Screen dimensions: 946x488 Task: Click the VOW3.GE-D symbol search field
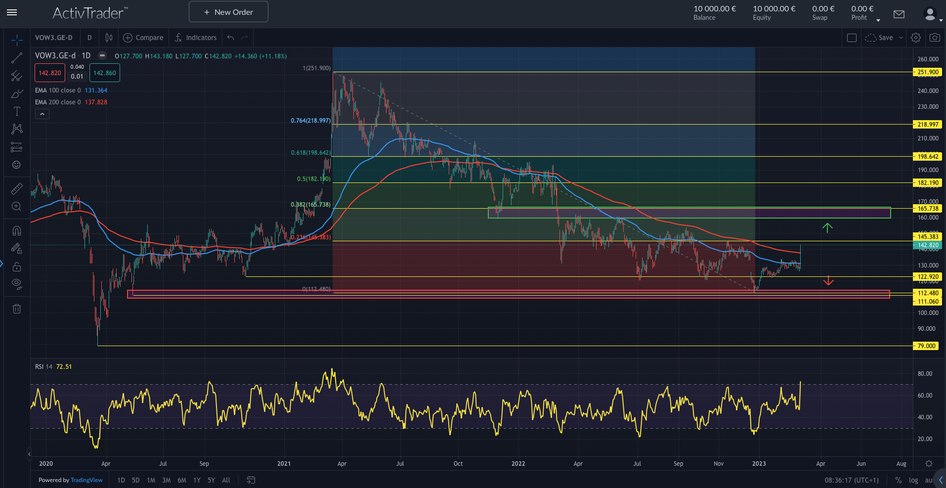pos(54,38)
